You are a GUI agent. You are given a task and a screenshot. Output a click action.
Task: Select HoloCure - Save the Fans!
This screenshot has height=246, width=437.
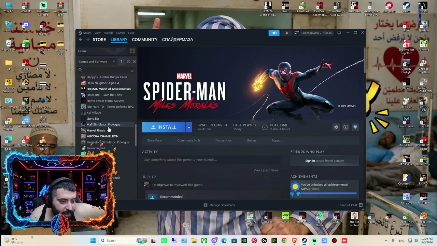104,95
